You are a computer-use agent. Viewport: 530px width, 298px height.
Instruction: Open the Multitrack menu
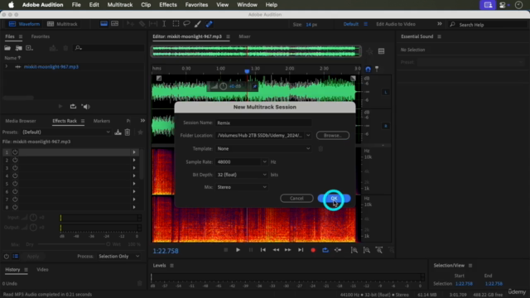click(x=120, y=5)
